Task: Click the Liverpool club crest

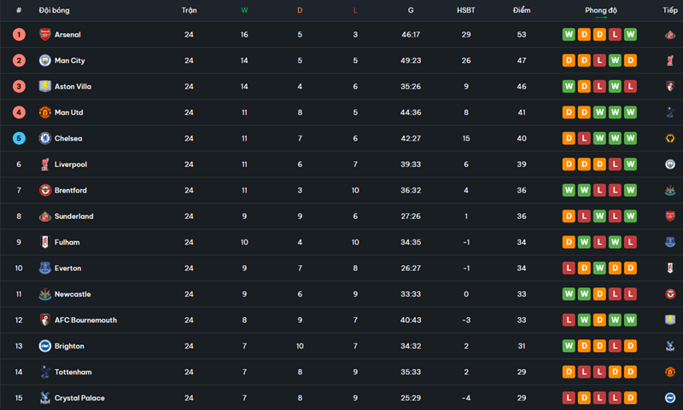Action: 44,165
